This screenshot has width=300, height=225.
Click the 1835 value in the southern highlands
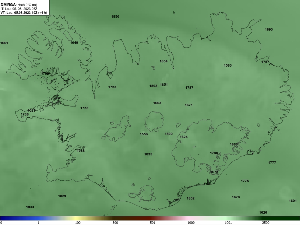pyautogui.click(x=148, y=154)
